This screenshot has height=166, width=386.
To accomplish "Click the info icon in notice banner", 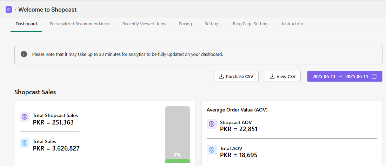I will [24, 54].
